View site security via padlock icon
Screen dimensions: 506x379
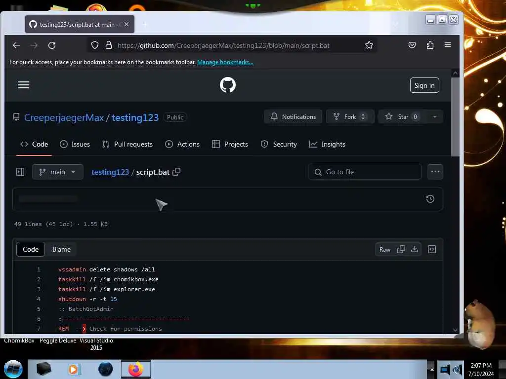pyautogui.click(x=109, y=45)
